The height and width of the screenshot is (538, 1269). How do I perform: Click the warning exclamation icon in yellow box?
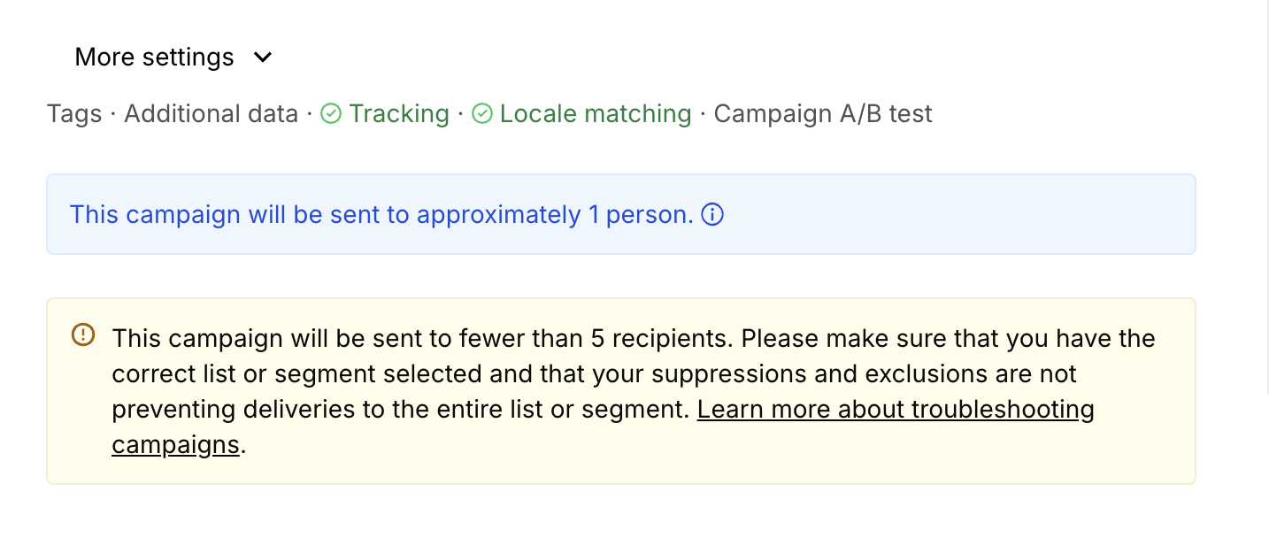click(82, 334)
